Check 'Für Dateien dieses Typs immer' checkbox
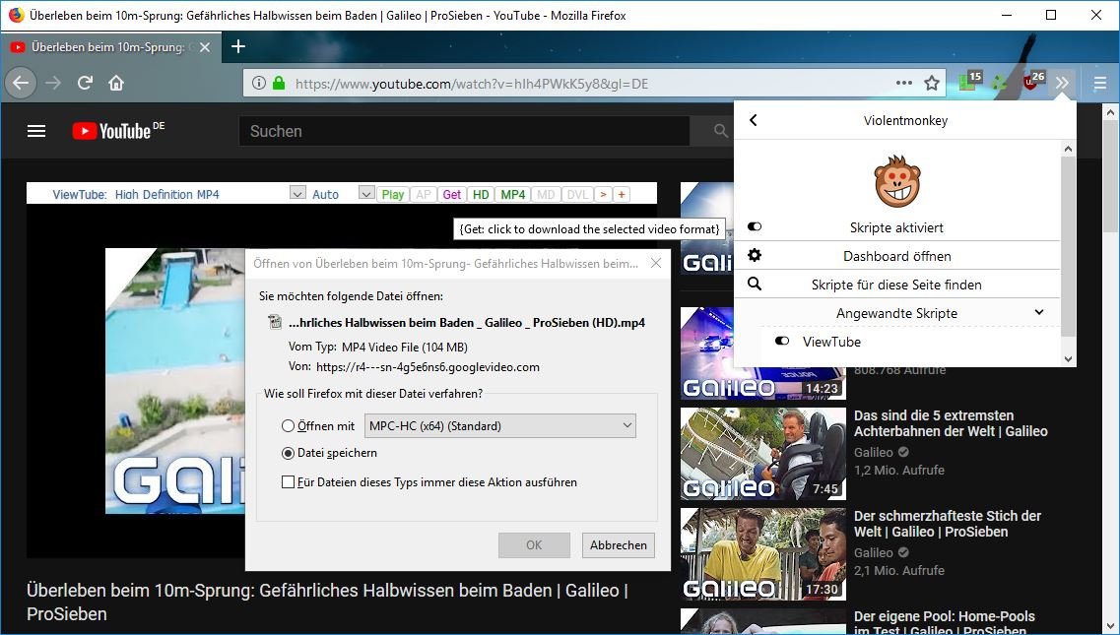The image size is (1120, 635). pyautogui.click(x=289, y=482)
